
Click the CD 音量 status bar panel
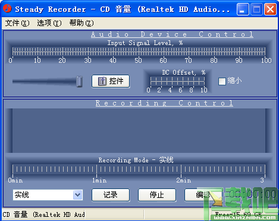click(x=43, y=214)
